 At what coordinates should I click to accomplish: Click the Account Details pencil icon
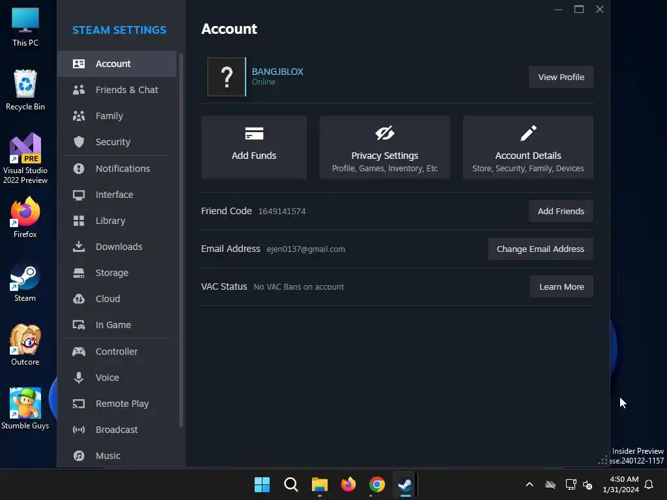click(528, 133)
